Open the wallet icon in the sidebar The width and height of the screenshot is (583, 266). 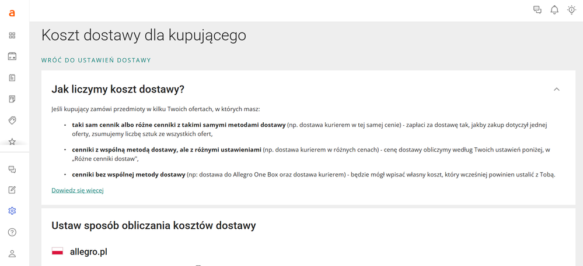[12, 56]
